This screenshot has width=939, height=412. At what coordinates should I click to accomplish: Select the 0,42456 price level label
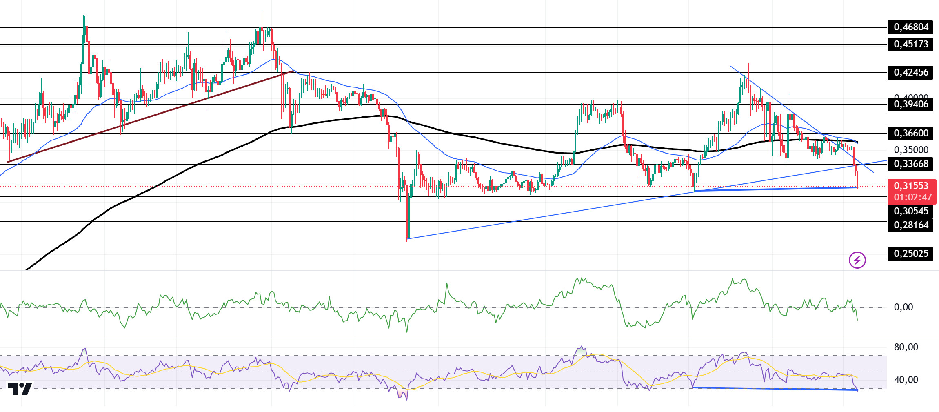[x=910, y=73]
